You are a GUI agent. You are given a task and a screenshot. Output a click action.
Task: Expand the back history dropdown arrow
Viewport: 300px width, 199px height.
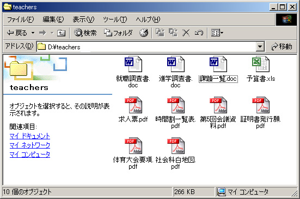coord(33,33)
